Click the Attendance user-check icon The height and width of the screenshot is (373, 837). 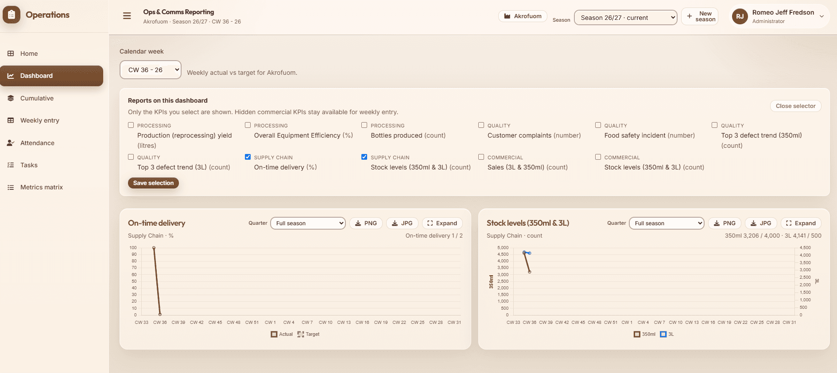click(11, 143)
